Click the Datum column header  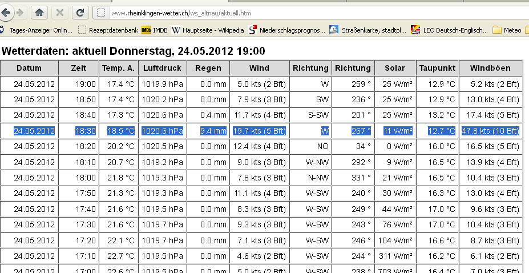[29, 68]
